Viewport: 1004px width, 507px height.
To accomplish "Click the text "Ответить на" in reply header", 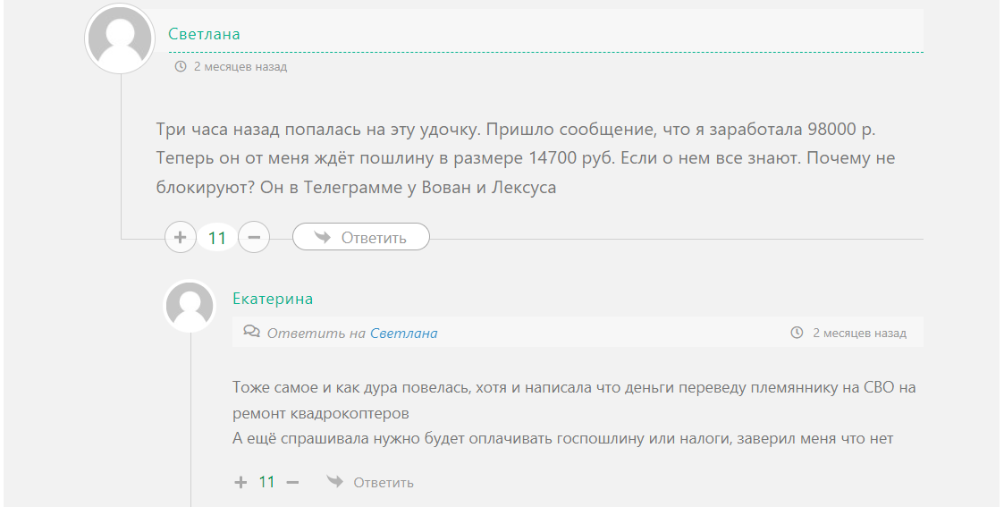I will pyautogui.click(x=316, y=333).
